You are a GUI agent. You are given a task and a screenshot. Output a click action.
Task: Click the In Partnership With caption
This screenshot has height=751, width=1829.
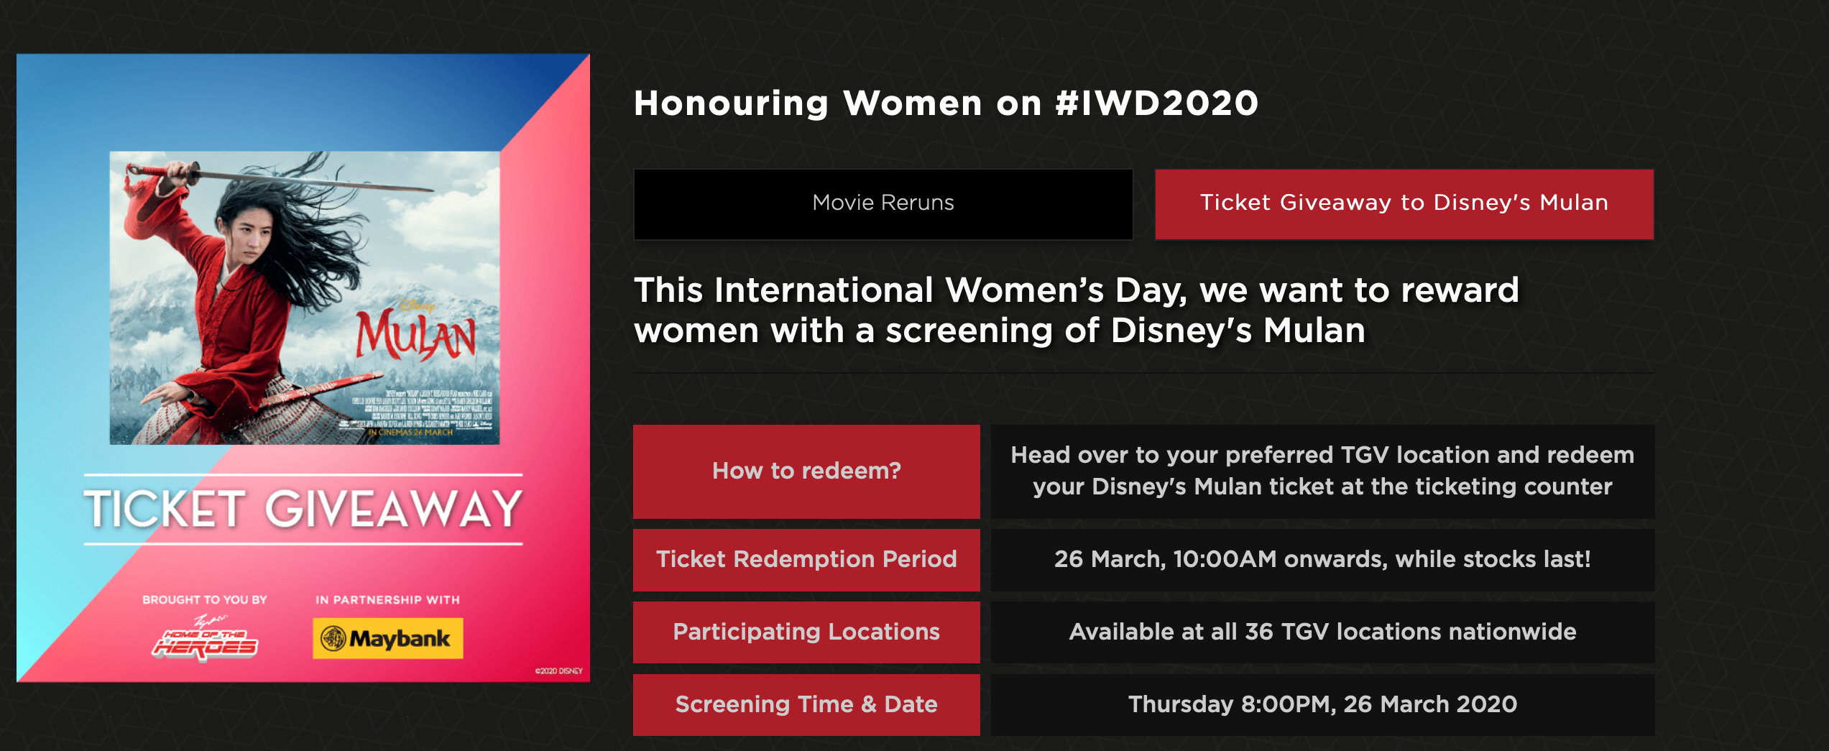point(387,600)
